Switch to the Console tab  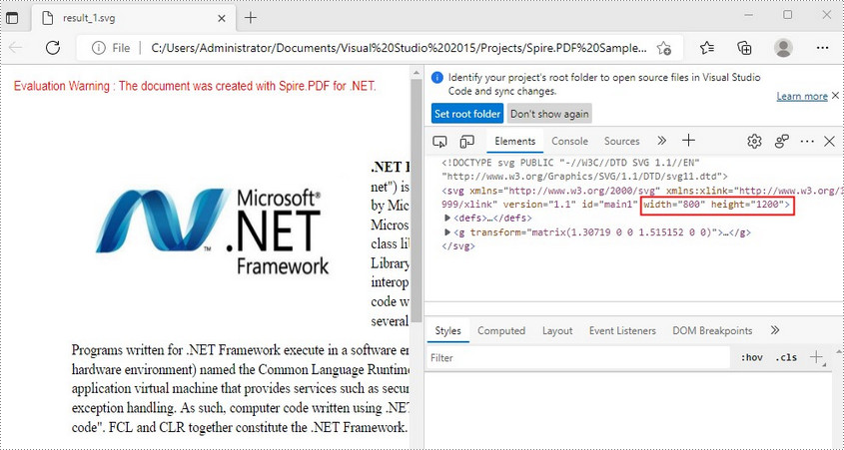click(569, 142)
